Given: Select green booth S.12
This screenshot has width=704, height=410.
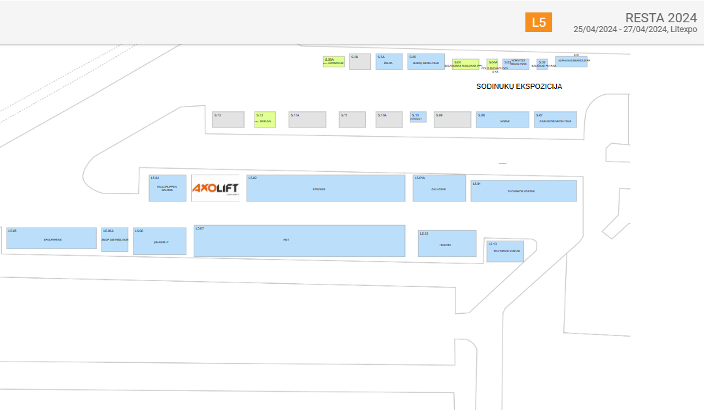Looking at the screenshot, I should [x=265, y=120].
